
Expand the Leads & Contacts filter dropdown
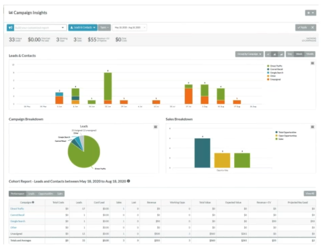pos(83,28)
